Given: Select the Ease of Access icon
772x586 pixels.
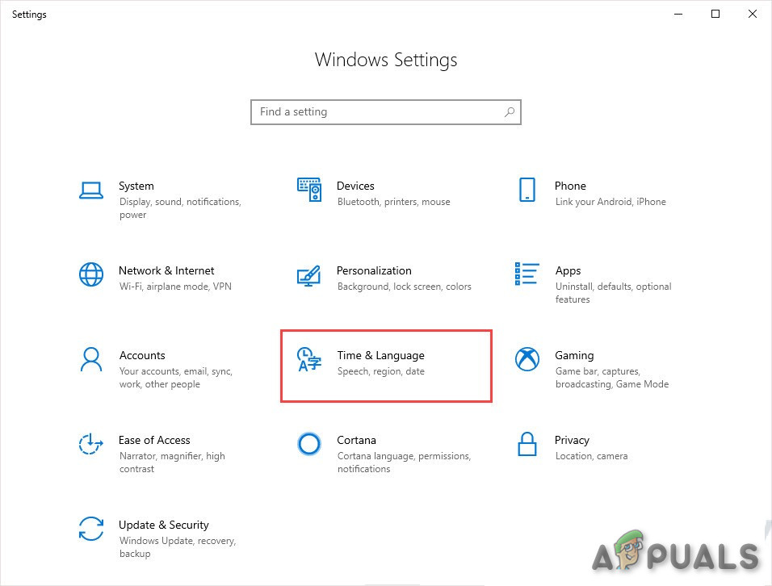Looking at the screenshot, I should (91, 444).
